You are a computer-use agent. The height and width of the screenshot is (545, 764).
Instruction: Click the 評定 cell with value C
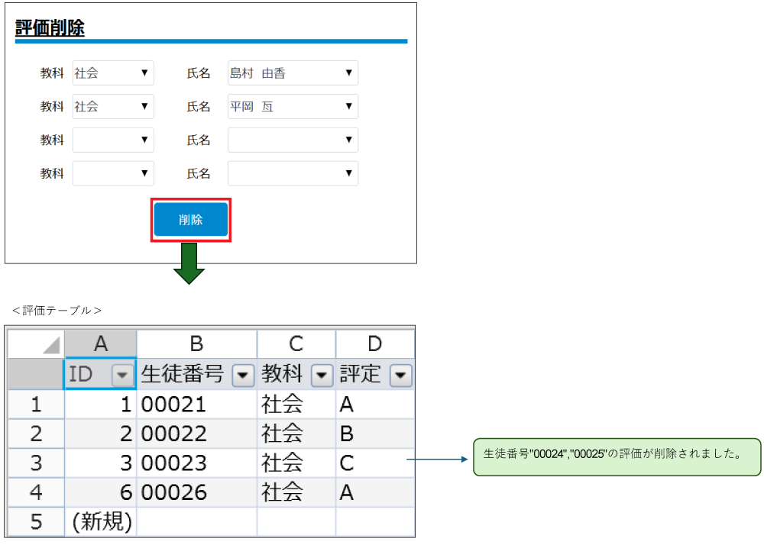click(x=374, y=463)
